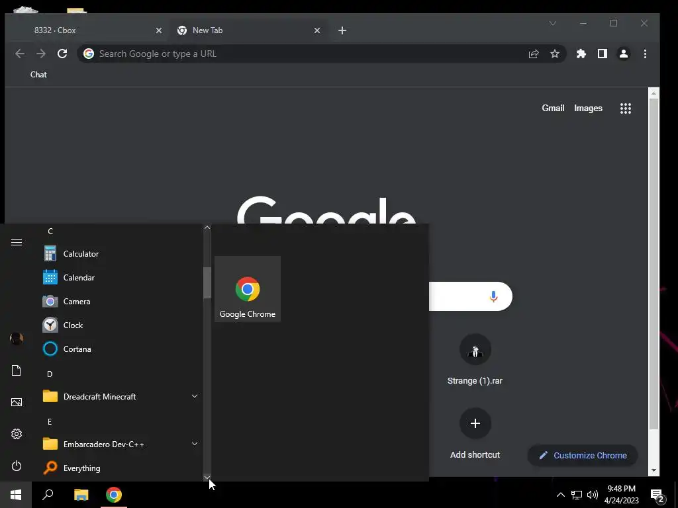Viewport: 678px width, 508px height.
Task: Click the Start menu app list scrollbar thumb
Action: click(x=207, y=282)
